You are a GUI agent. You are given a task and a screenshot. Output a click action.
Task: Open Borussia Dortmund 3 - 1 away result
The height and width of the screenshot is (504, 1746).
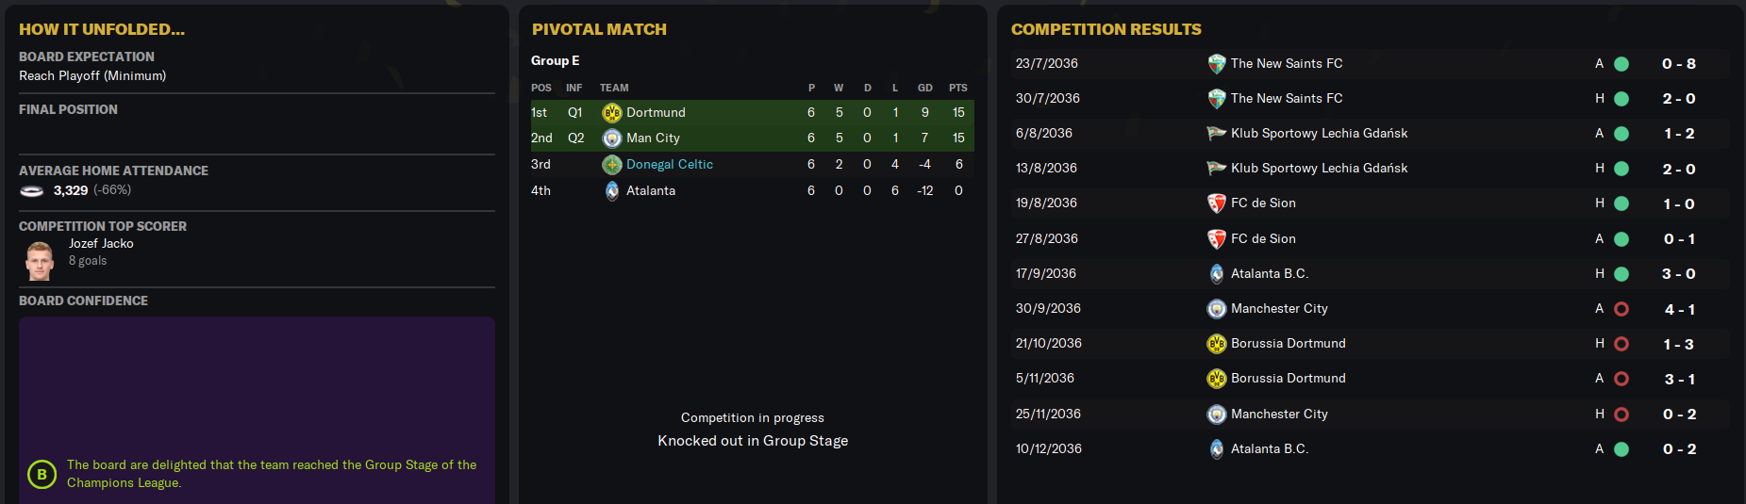(x=1679, y=380)
